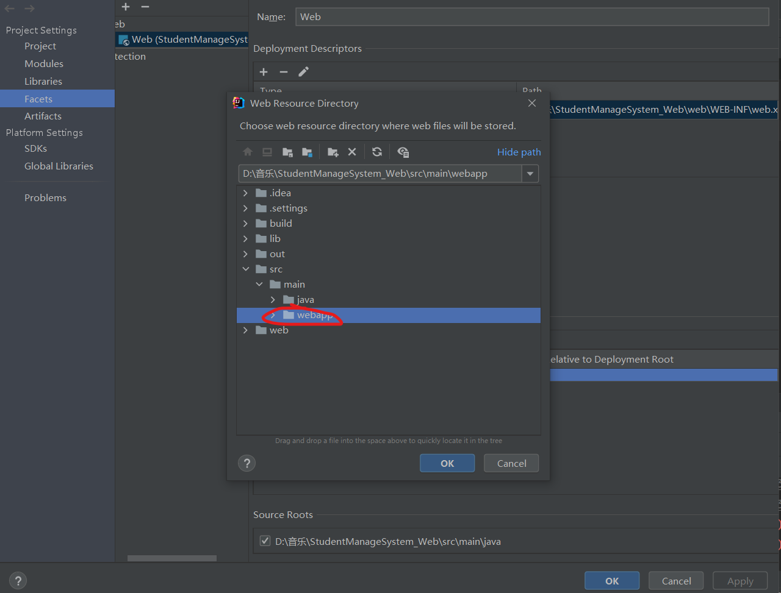Expand the .settings folder

point(245,208)
